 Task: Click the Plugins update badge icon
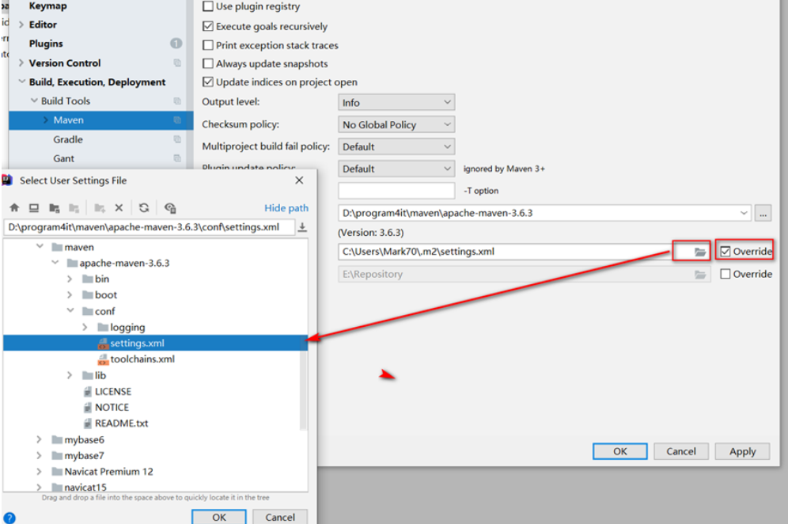pos(176,44)
